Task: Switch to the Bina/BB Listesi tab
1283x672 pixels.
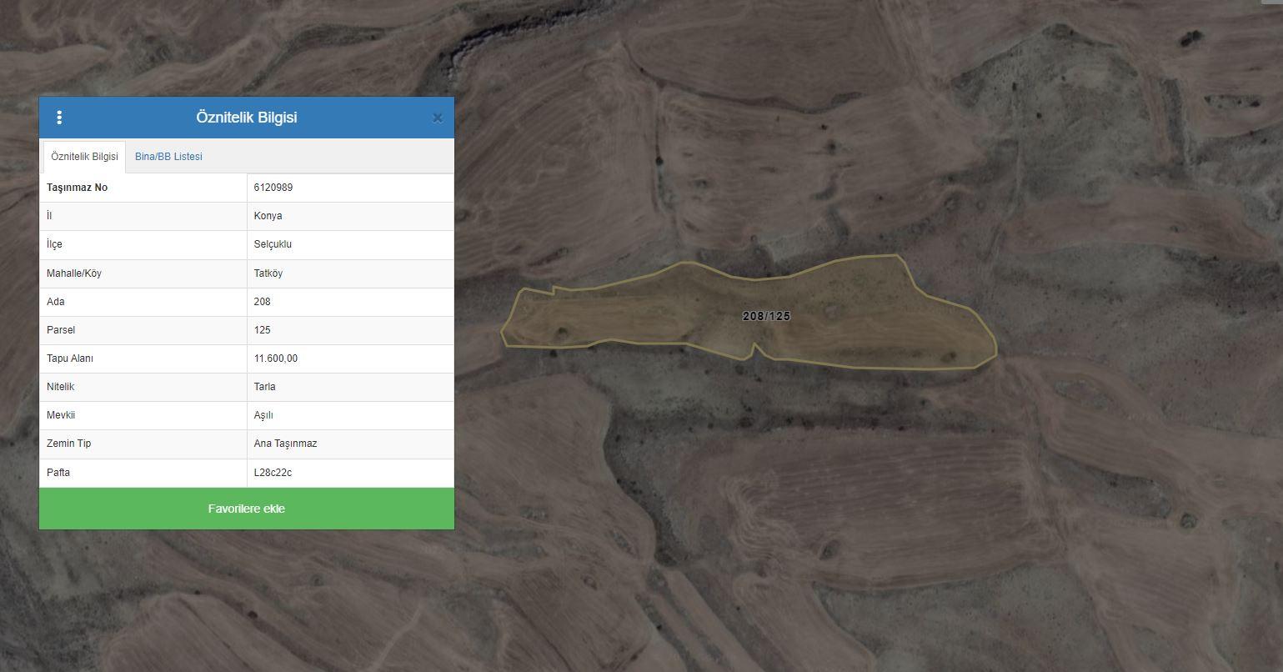Action: click(168, 157)
